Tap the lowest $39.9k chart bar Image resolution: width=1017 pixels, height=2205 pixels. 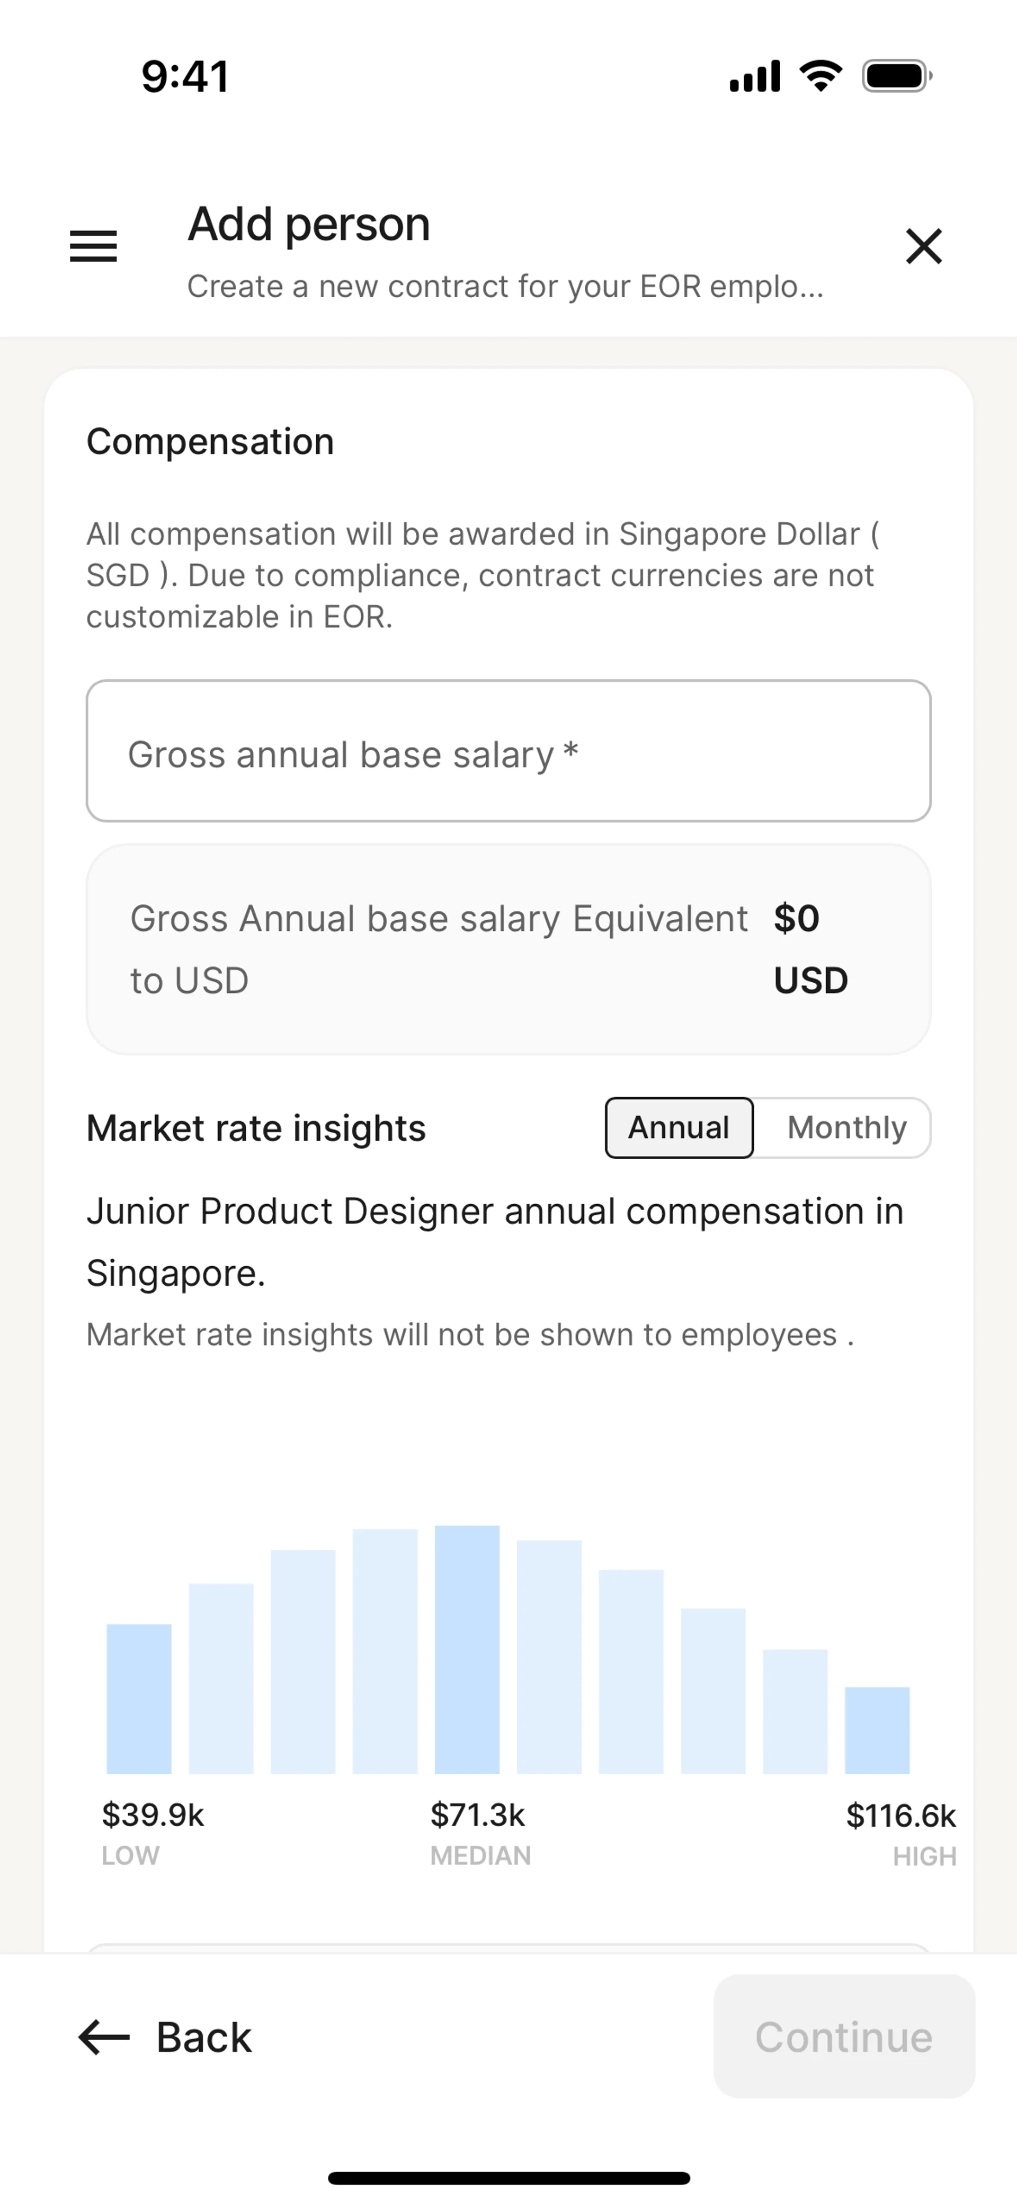pyautogui.click(x=139, y=1699)
